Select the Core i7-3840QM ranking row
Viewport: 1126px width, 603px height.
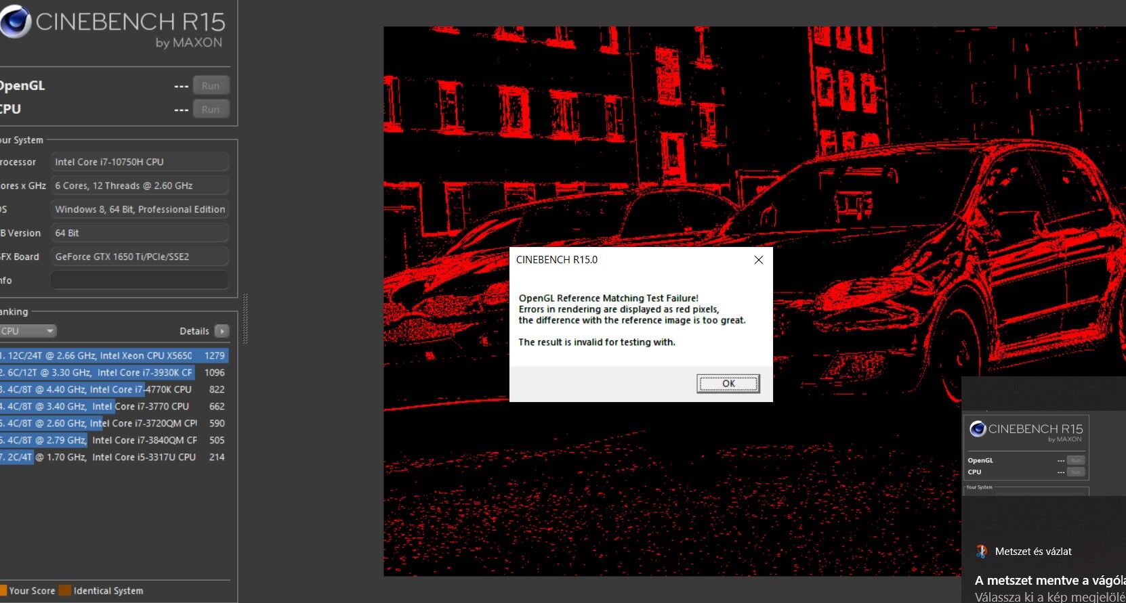tap(114, 440)
